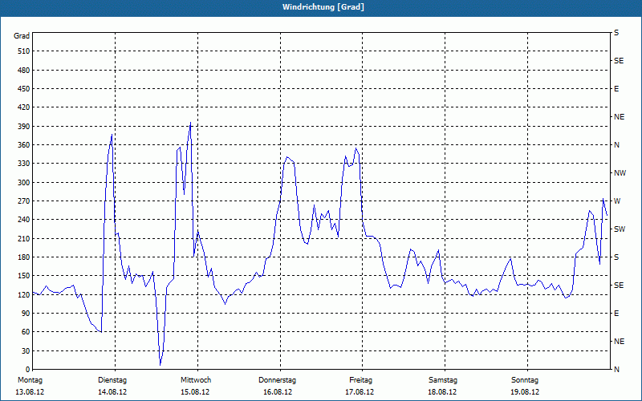642x401 pixels.
Task: Click the date 18.08.12
Action: [442, 392]
